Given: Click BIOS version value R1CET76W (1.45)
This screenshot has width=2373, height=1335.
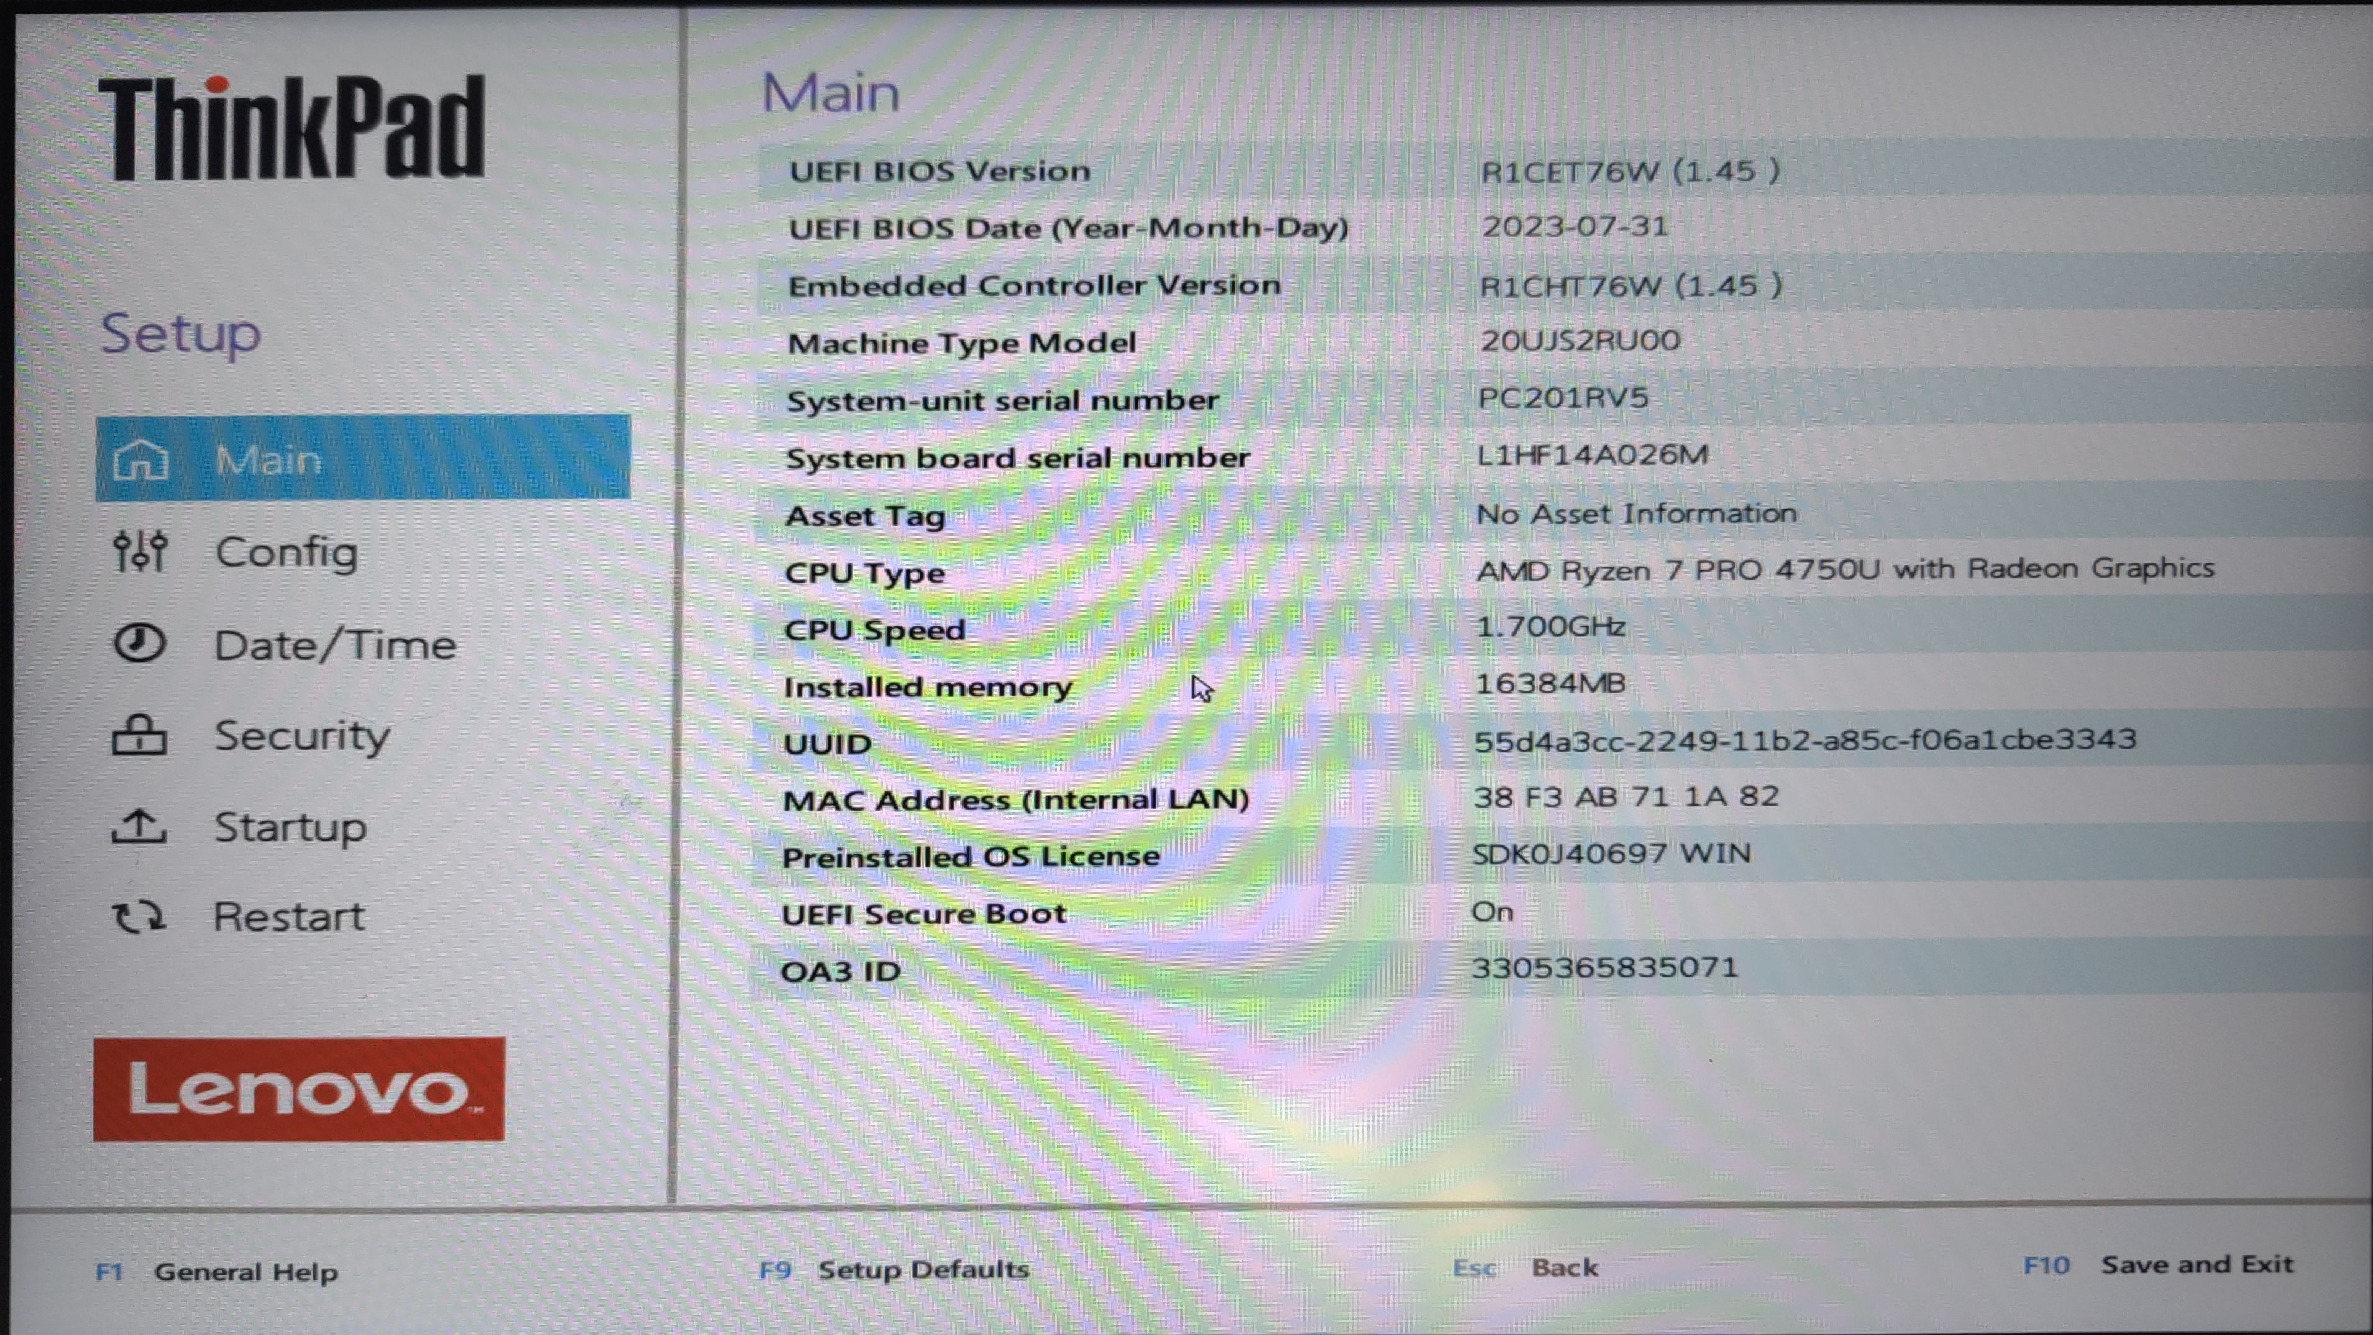Looking at the screenshot, I should 1630,171.
